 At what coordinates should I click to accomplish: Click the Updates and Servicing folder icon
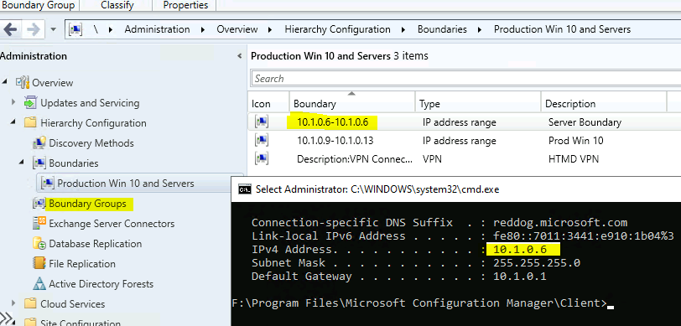pyautogui.click(x=30, y=102)
